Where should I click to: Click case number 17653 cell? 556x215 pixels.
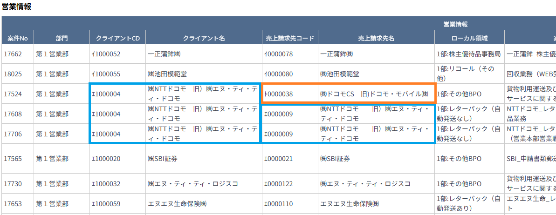pyautogui.click(x=13, y=204)
